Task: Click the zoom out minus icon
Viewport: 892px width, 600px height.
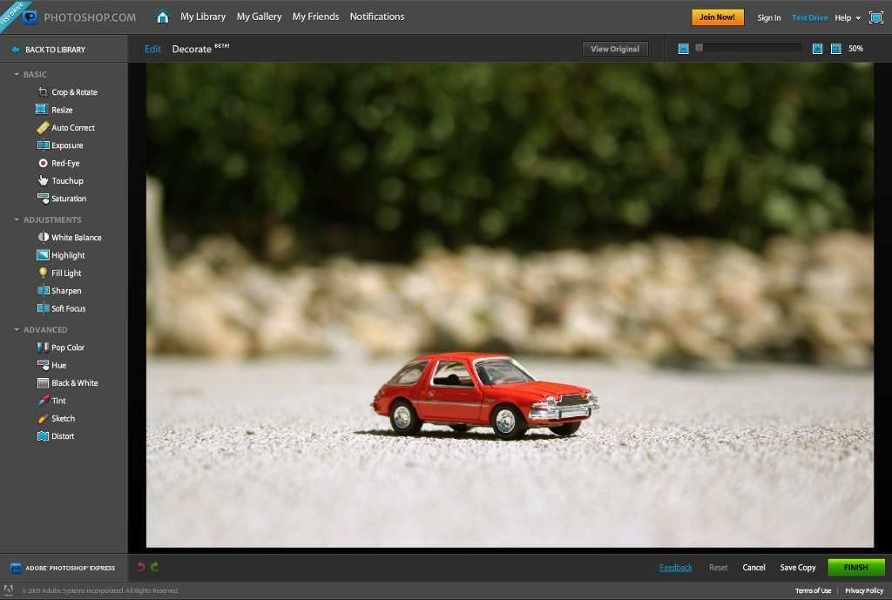Action: [x=684, y=49]
